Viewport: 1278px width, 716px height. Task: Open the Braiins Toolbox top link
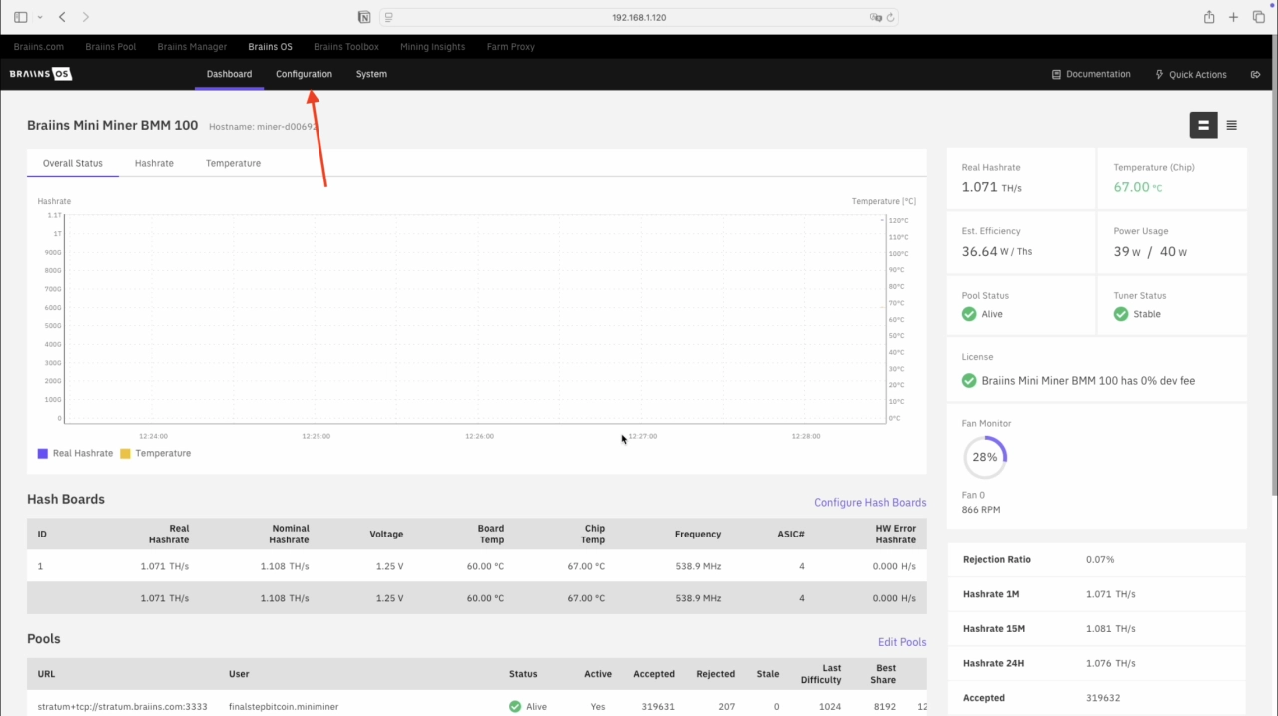346,47
